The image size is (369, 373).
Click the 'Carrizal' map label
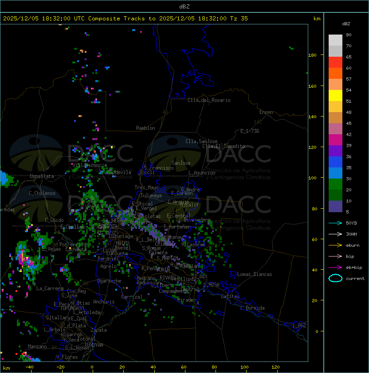click(131, 297)
